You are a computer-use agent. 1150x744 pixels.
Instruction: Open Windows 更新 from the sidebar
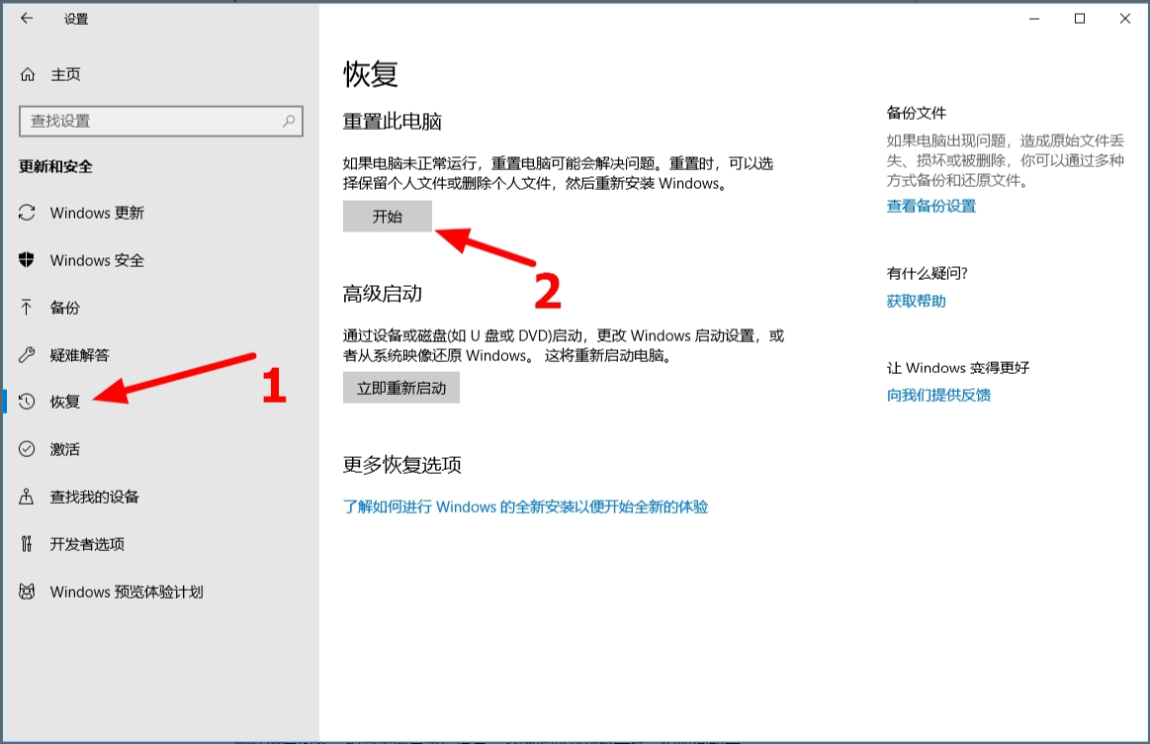pyautogui.click(x=99, y=213)
